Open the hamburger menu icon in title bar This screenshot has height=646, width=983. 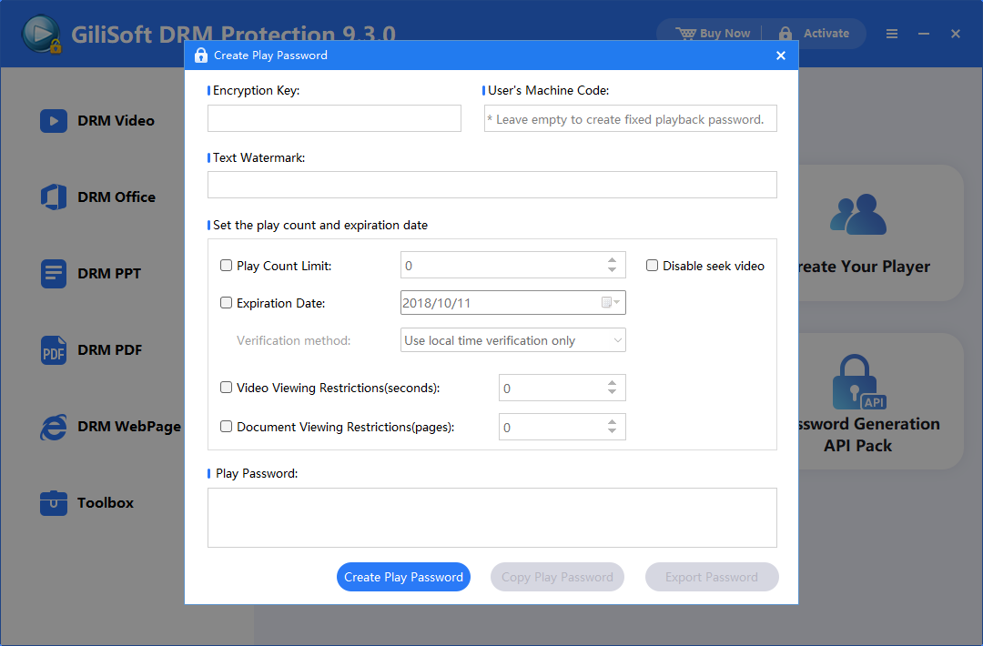(891, 34)
